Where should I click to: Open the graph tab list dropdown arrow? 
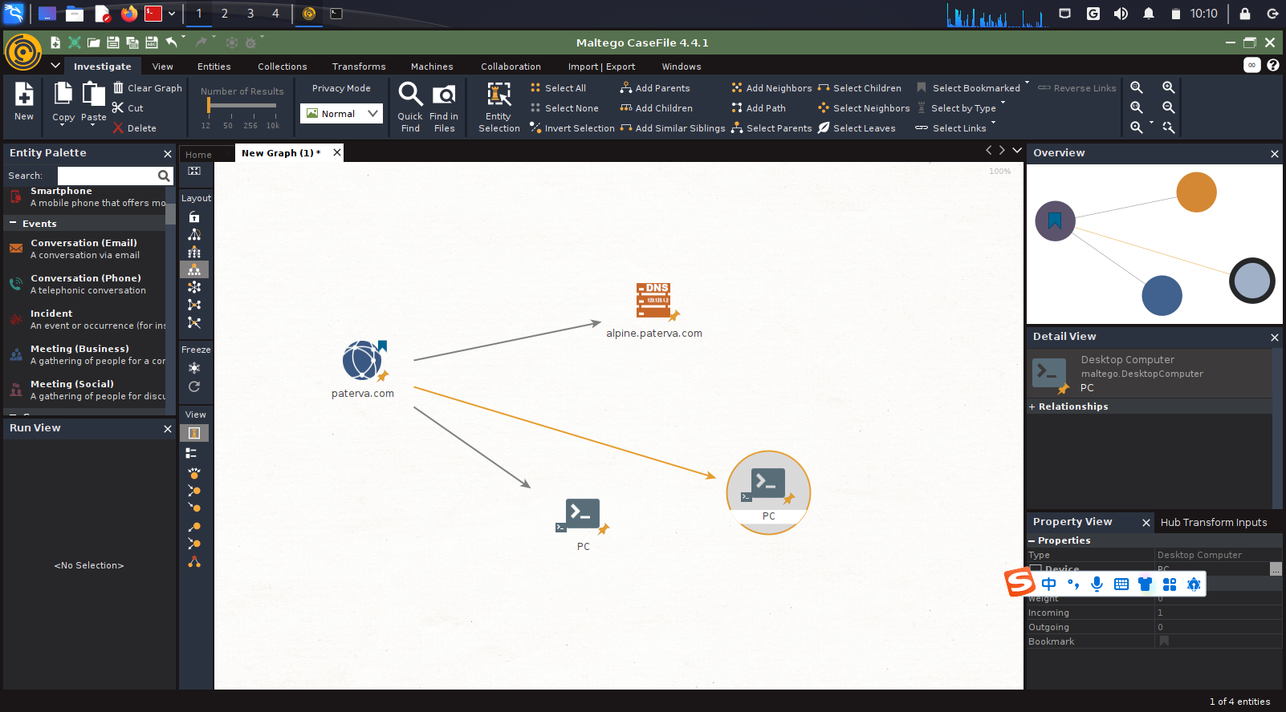tap(1017, 150)
